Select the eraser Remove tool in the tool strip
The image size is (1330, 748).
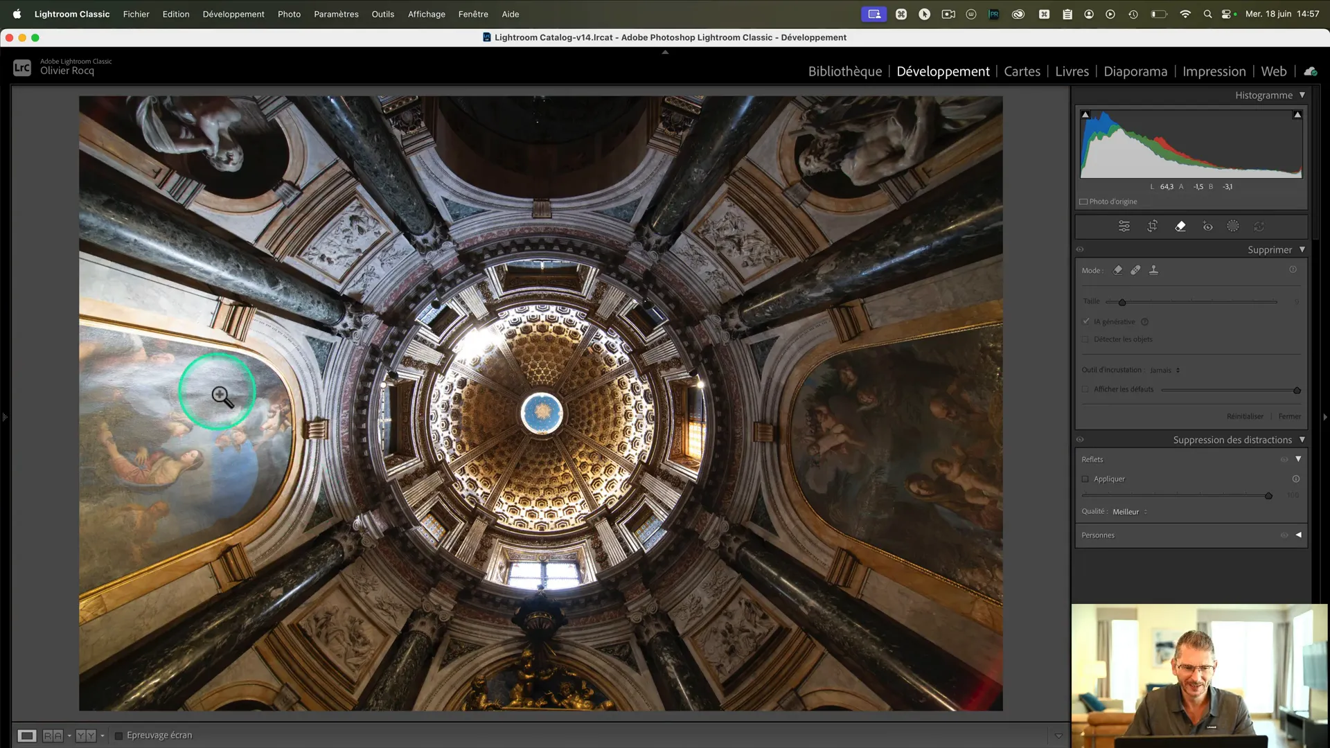(1180, 226)
